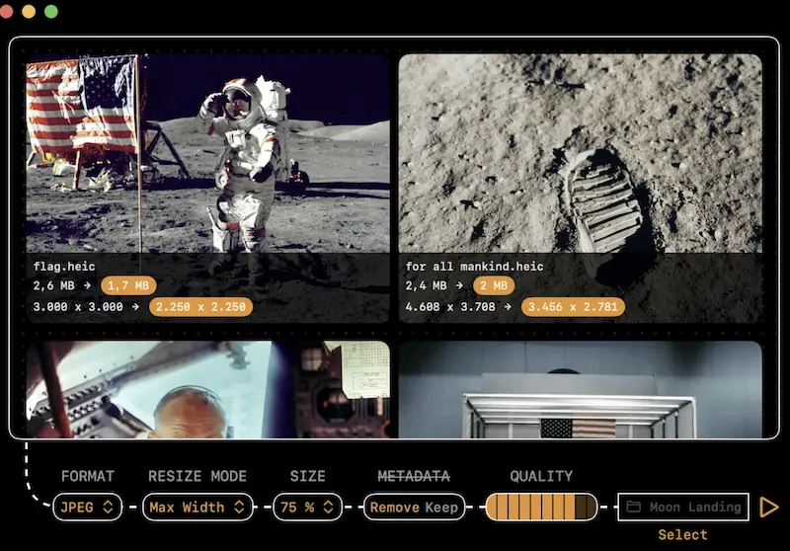Click the RESIZE MODE label
The height and width of the screenshot is (551, 790).
tap(197, 476)
